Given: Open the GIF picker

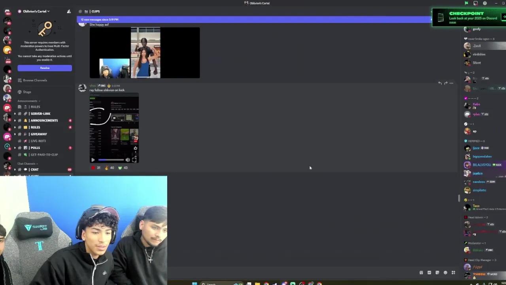Looking at the screenshot, I should tap(429, 272).
